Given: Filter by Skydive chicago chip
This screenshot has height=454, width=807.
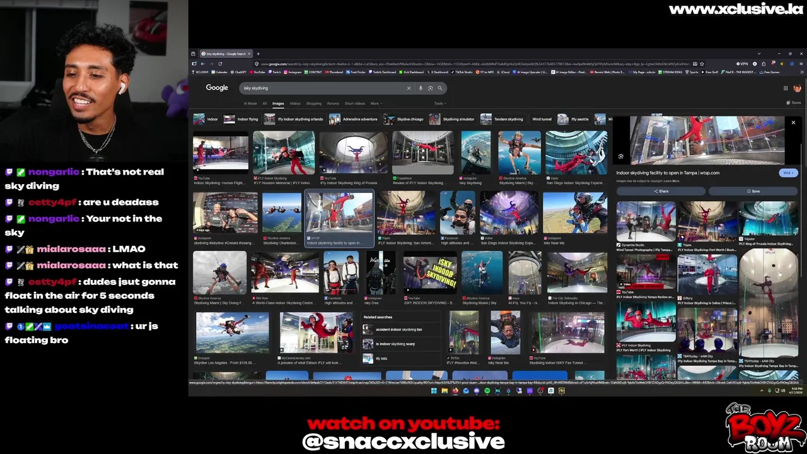Looking at the screenshot, I should [404, 119].
